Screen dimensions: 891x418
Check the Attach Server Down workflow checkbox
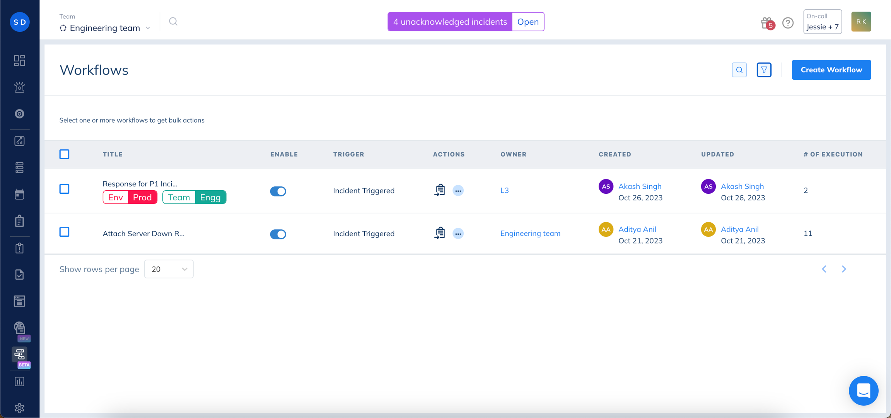point(64,232)
